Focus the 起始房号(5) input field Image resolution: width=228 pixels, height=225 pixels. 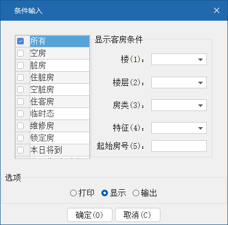[179, 146]
